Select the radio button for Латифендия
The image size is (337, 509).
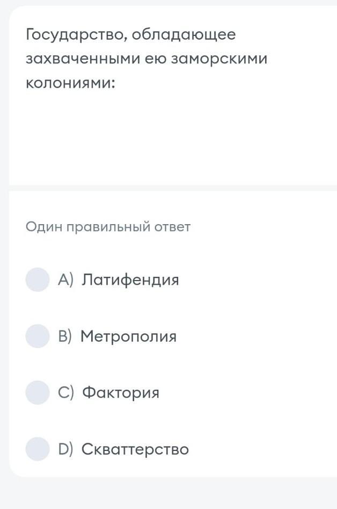[x=38, y=279]
